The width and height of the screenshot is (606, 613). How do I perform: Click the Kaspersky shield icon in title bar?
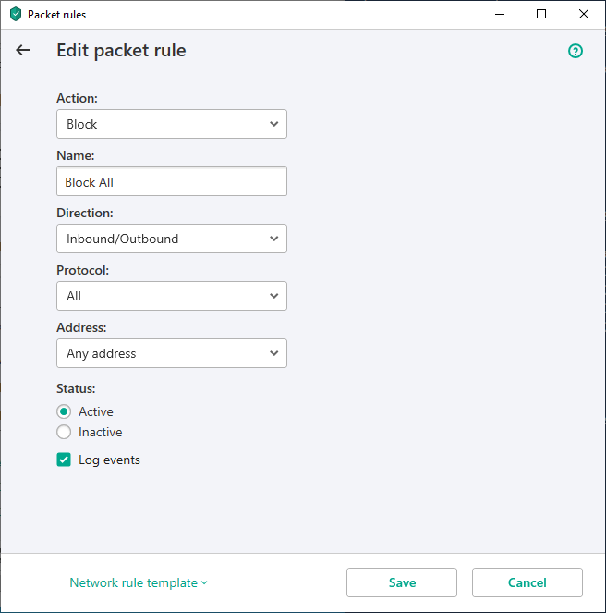(x=15, y=15)
